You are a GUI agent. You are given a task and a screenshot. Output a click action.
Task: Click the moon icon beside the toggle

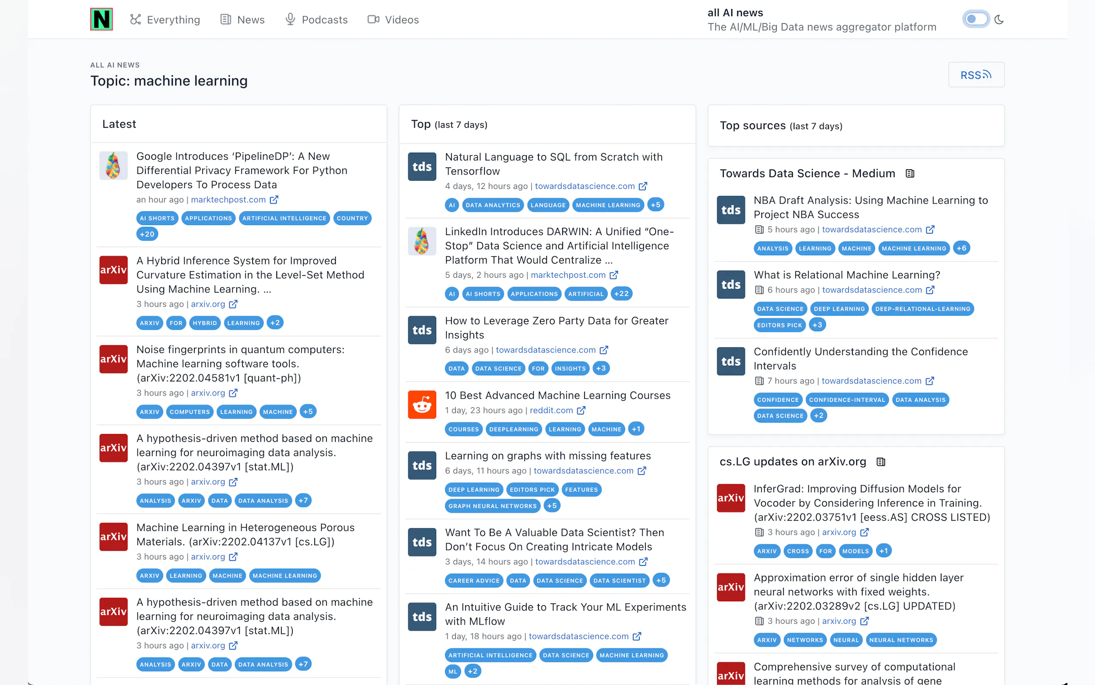[x=999, y=19]
